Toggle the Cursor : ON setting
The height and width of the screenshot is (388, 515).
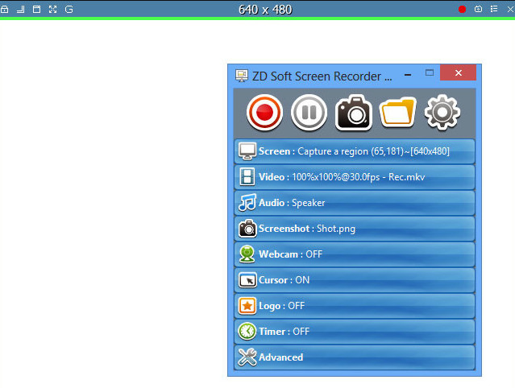[355, 280]
